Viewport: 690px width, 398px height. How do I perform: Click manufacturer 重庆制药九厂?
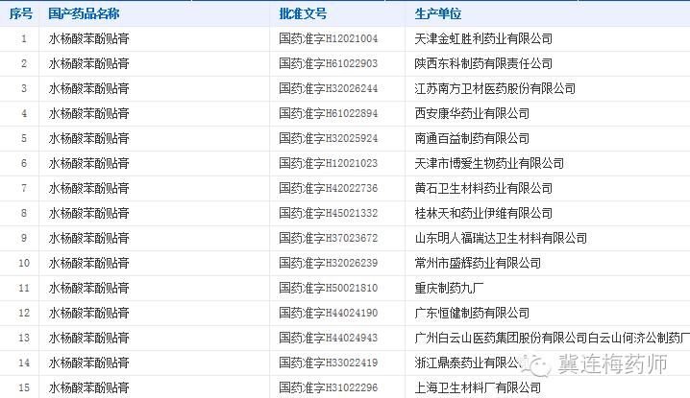point(449,288)
